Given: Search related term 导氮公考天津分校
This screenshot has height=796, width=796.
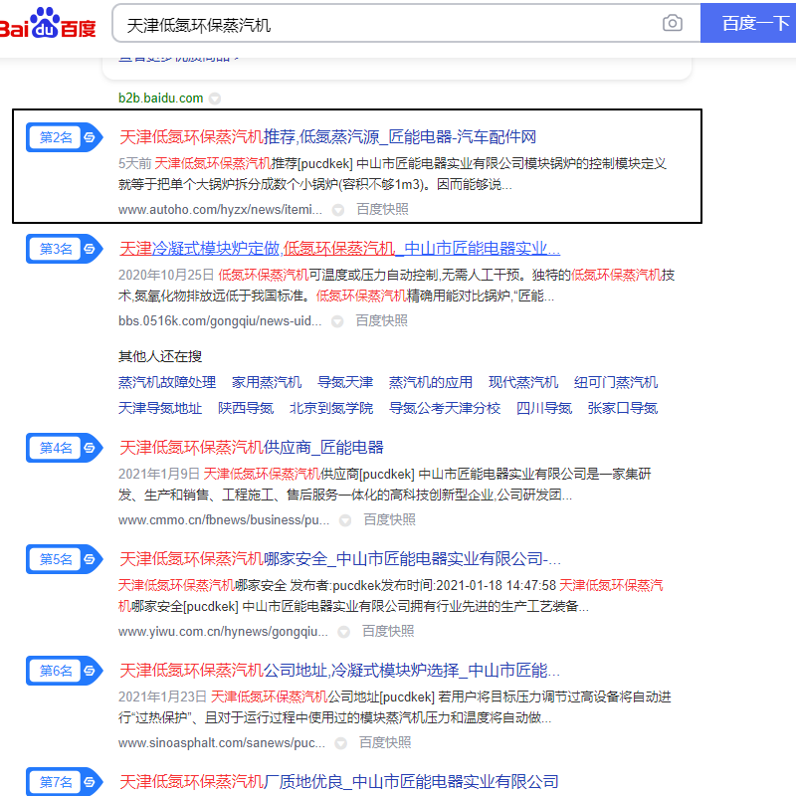Looking at the screenshot, I should 445,408.
